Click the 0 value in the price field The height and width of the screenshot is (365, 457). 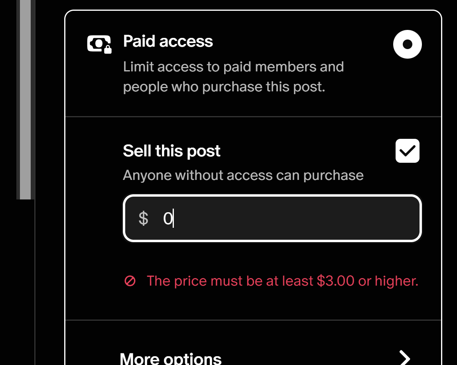pyautogui.click(x=168, y=218)
